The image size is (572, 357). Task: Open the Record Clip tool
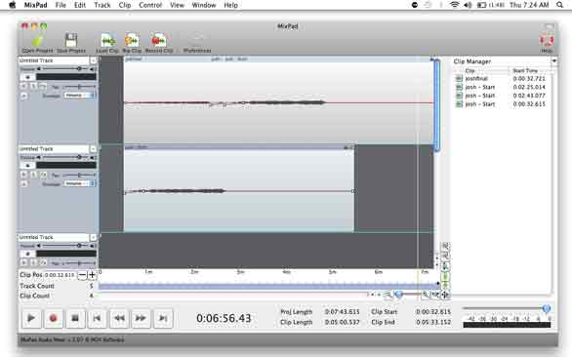tap(159, 43)
